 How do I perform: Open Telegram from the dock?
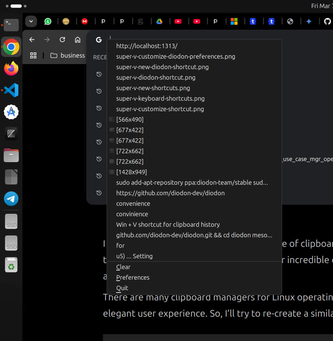[11, 199]
